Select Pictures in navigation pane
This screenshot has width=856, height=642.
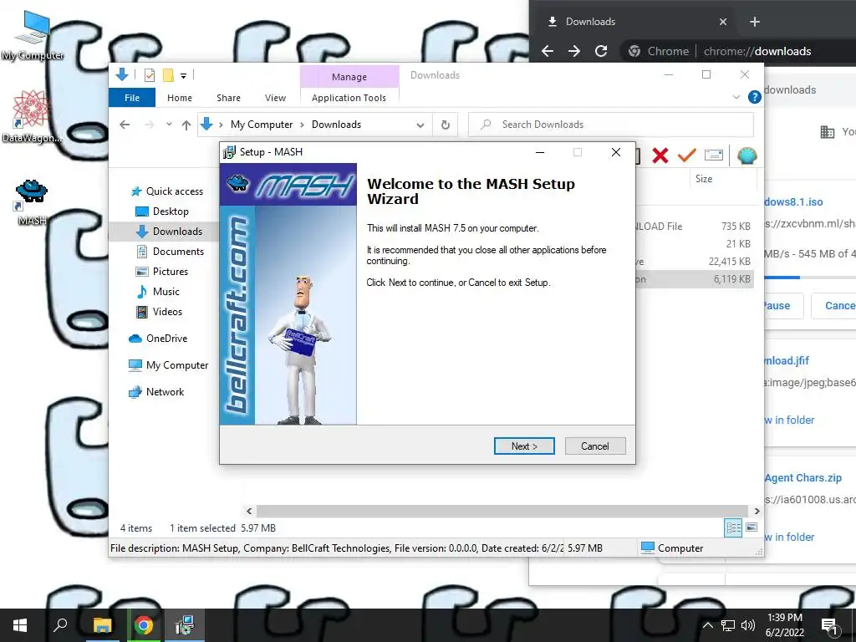(161, 272)
